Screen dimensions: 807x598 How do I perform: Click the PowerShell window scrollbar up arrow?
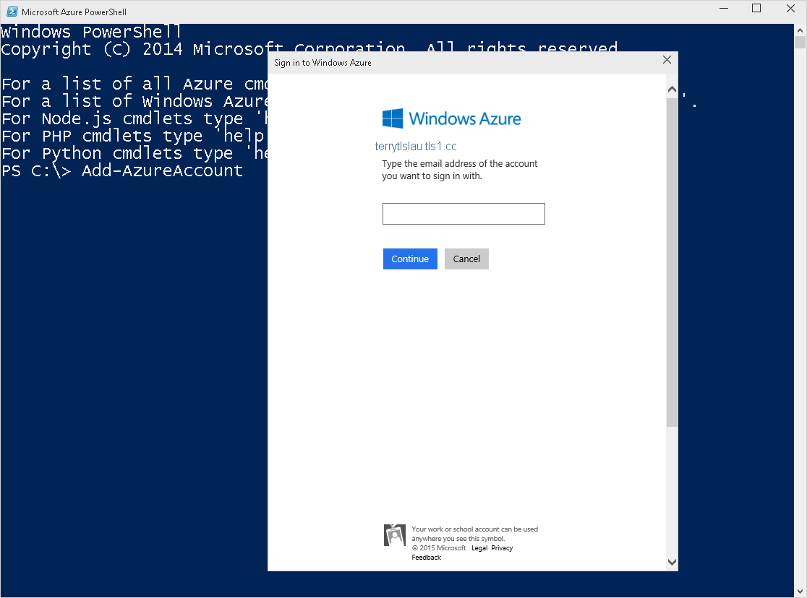click(800, 30)
